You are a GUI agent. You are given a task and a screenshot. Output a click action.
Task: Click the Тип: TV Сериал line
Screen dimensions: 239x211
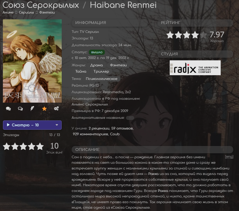[85, 32]
